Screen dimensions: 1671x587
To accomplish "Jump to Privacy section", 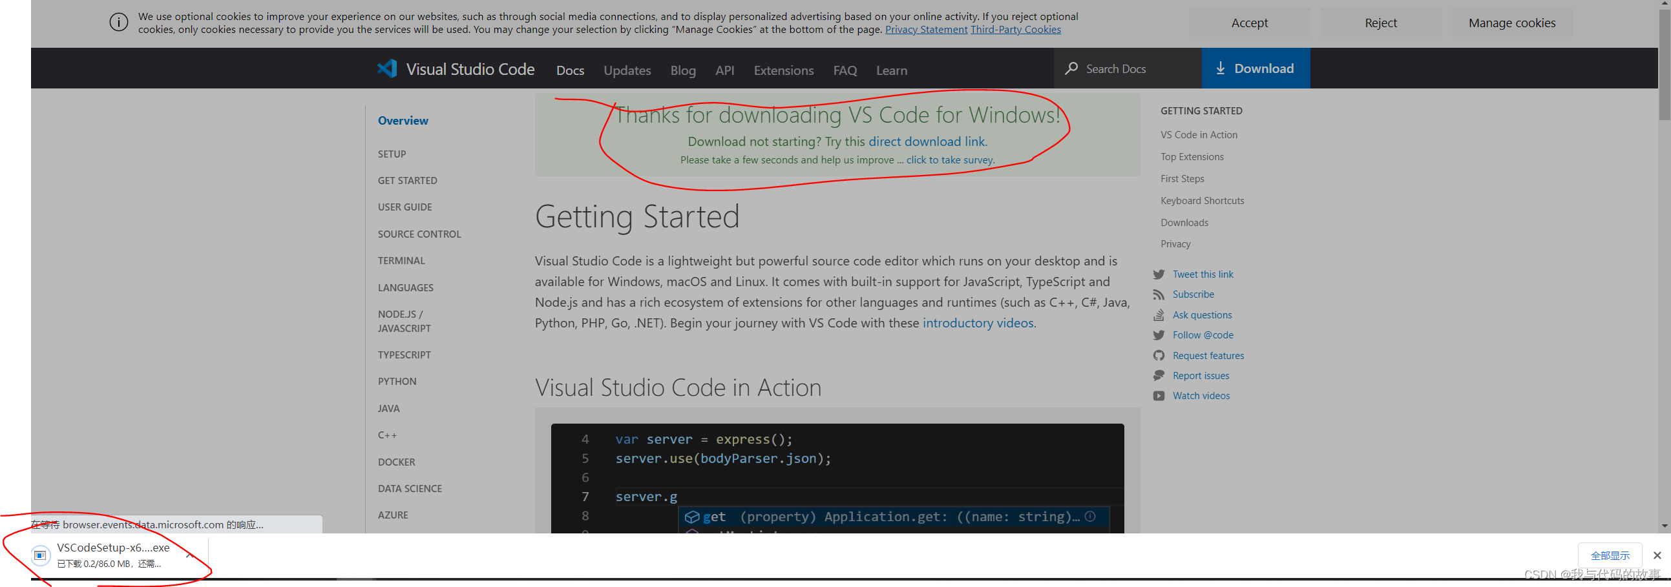I will (1175, 244).
